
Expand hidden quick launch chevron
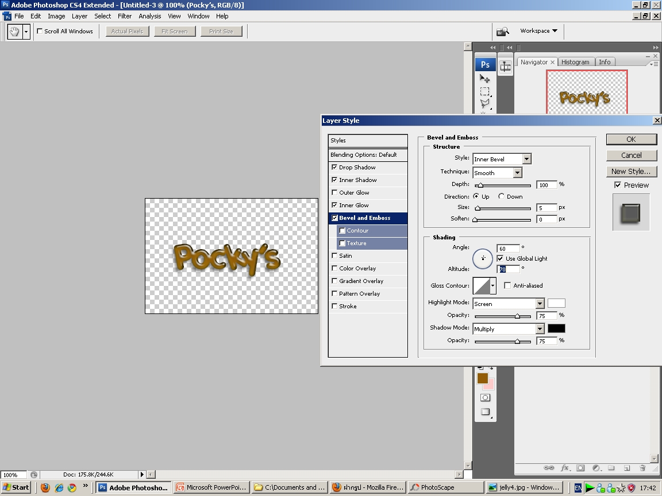click(x=85, y=486)
